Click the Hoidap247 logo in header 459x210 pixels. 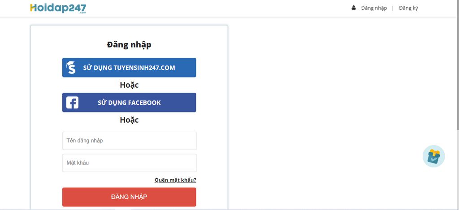[58, 8]
